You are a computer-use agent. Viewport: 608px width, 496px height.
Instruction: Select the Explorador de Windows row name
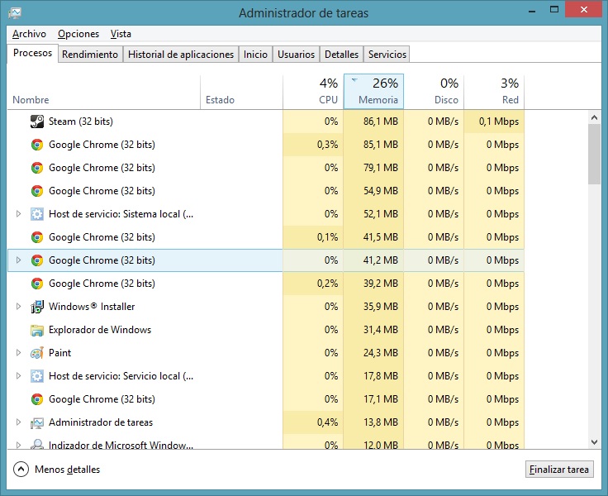pos(100,330)
